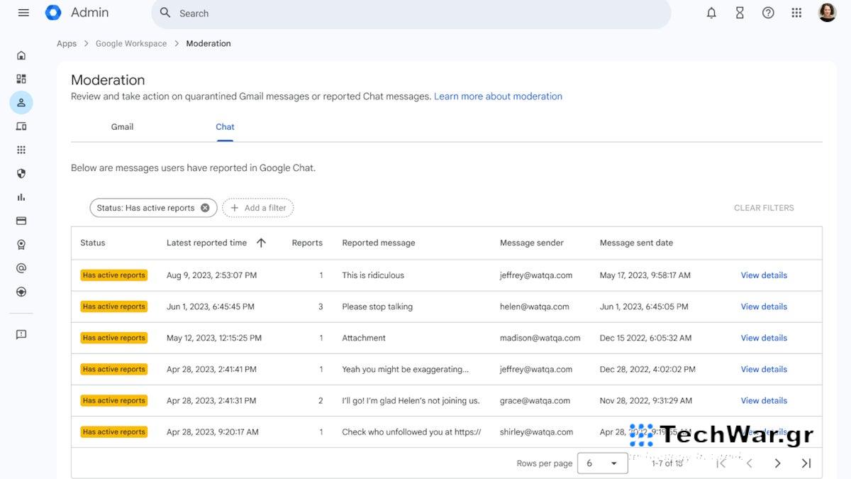
Task: Open the main hamburger menu
Action: pos(23,13)
